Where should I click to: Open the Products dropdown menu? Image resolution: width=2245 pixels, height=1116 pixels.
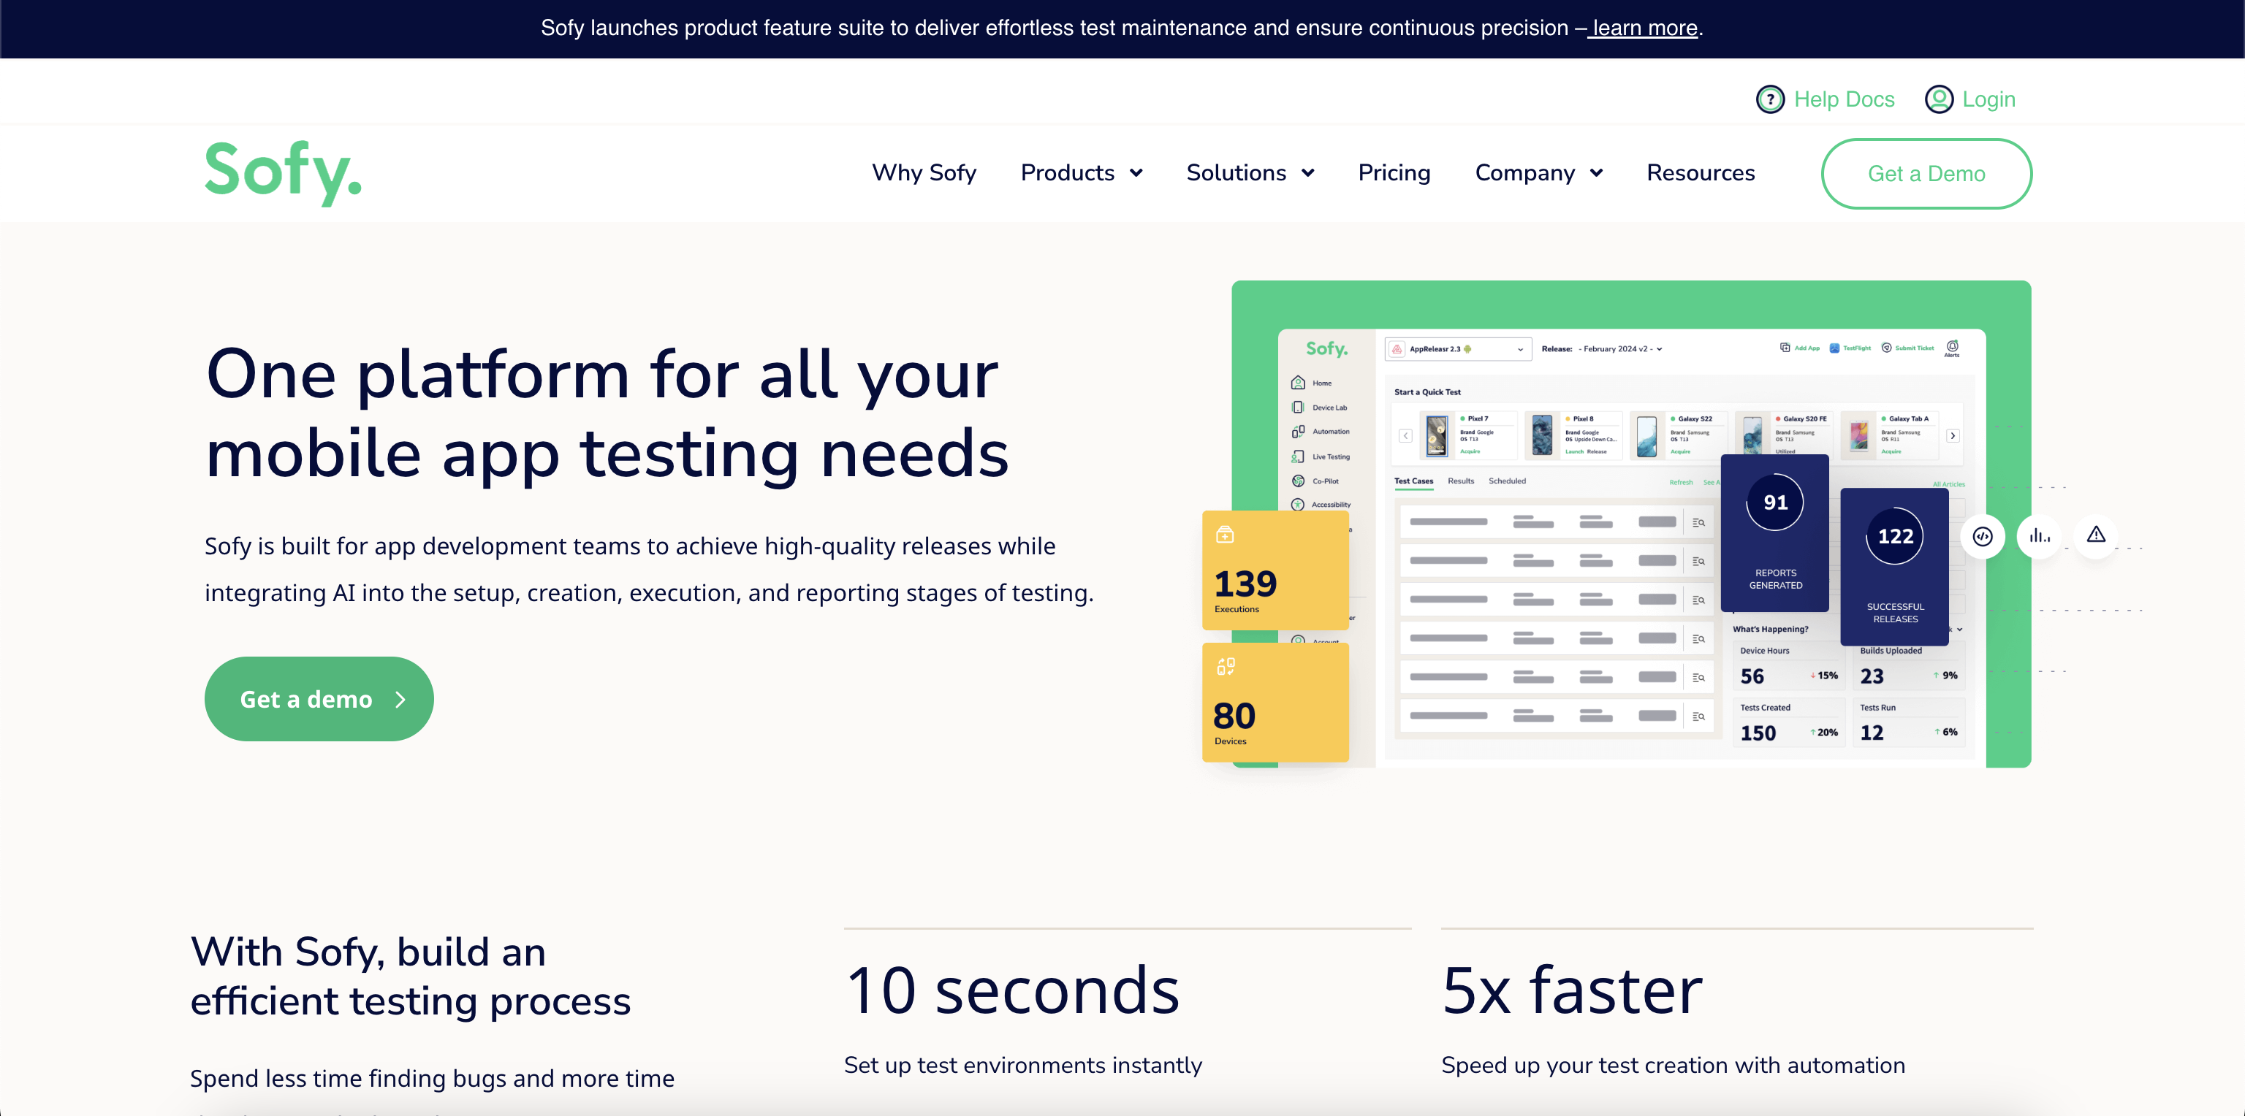point(1081,172)
